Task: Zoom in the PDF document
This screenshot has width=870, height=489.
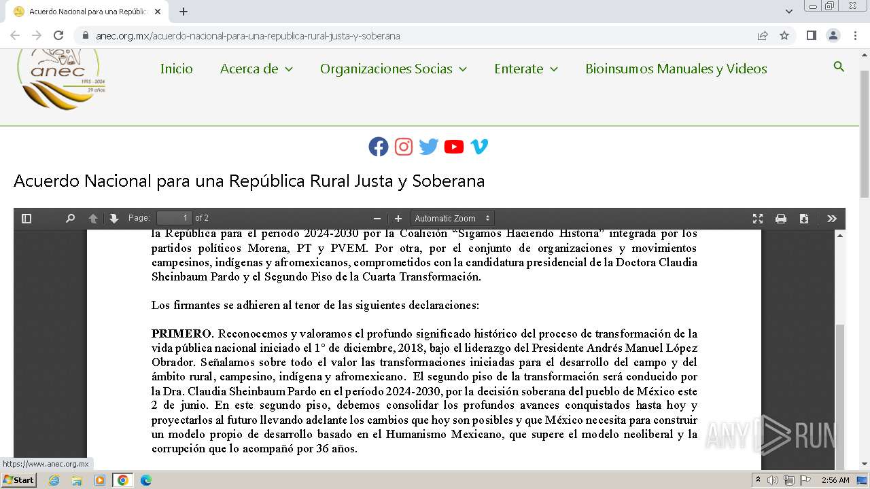Action: click(x=398, y=219)
